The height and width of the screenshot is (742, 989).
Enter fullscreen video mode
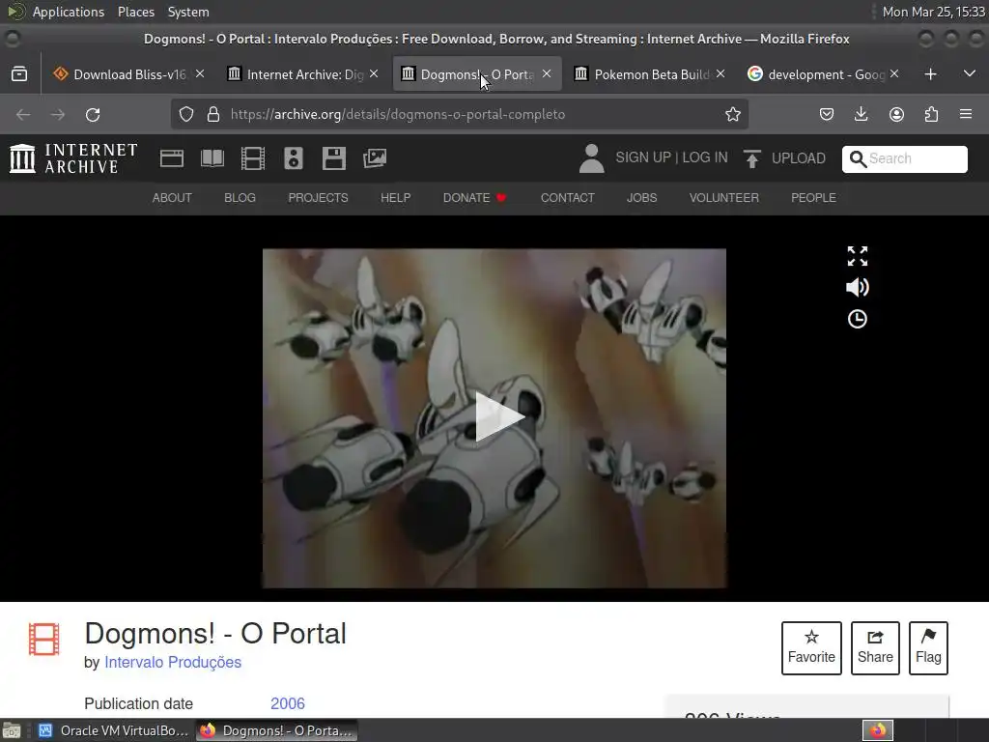(858, 256)
